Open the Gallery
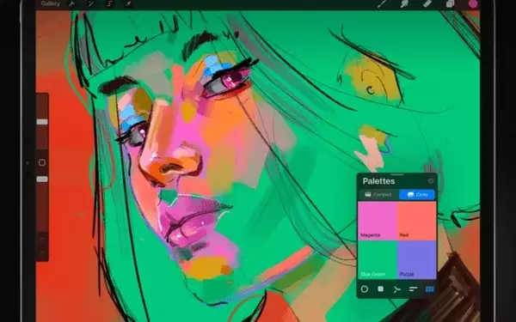 point(51,3)
